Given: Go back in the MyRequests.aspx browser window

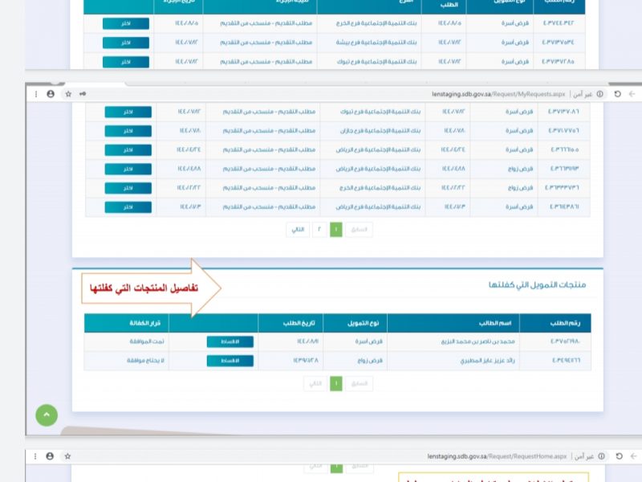Looking at the screenshot, I should [x=632, y=94].
